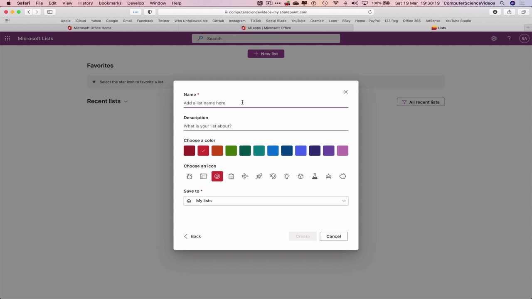Open the Edit menu
This screenshot has width=532, height=299.
52,3
